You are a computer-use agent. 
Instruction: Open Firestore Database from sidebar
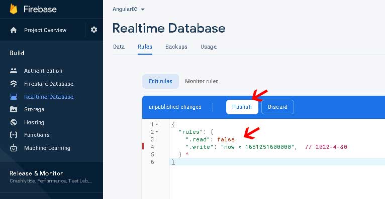pos(49,84)
